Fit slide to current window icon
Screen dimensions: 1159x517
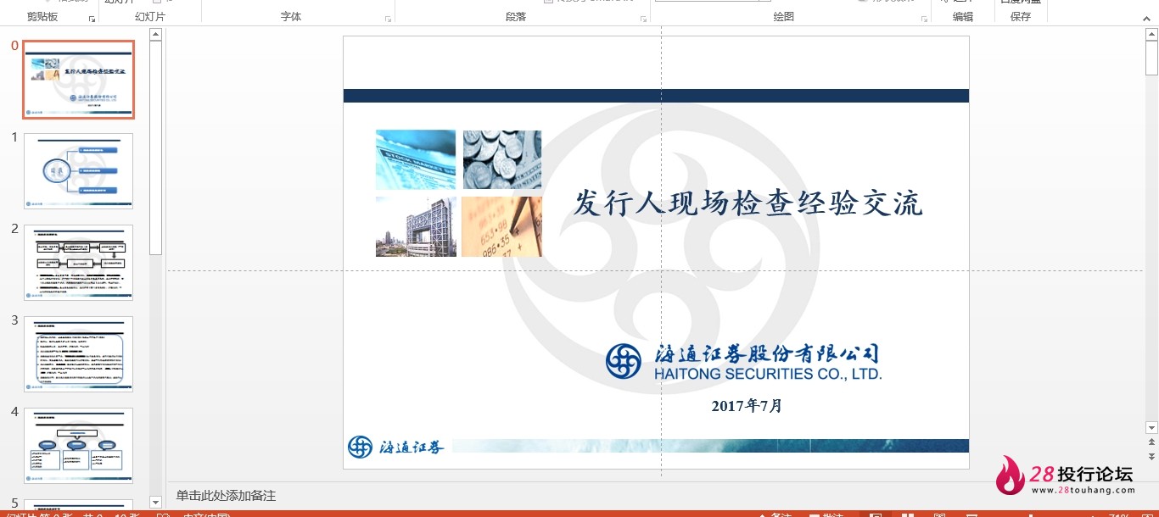(x=1147, y=514)
